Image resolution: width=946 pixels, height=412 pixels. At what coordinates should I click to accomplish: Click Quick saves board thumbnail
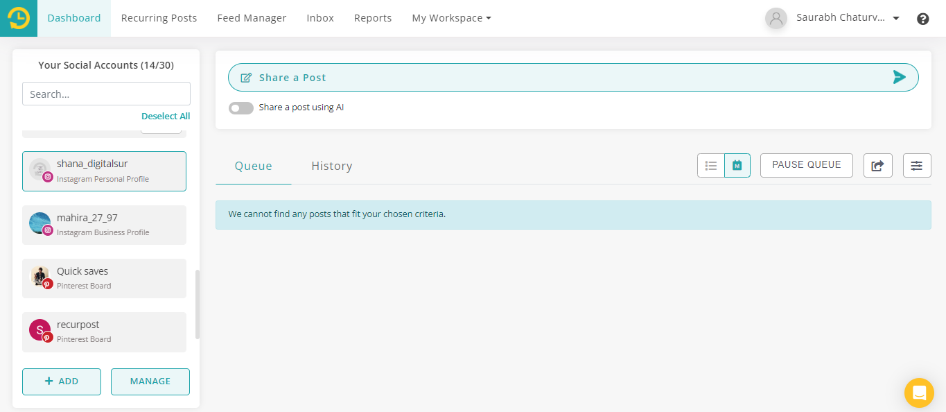click(x=40, y=277)
